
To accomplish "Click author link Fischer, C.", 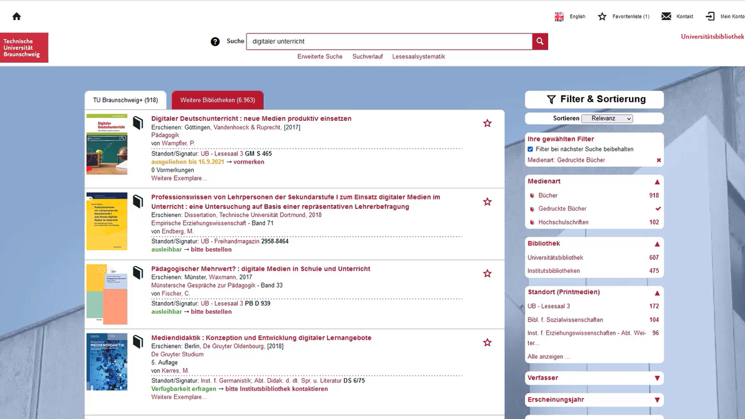I will coord(176,294).
